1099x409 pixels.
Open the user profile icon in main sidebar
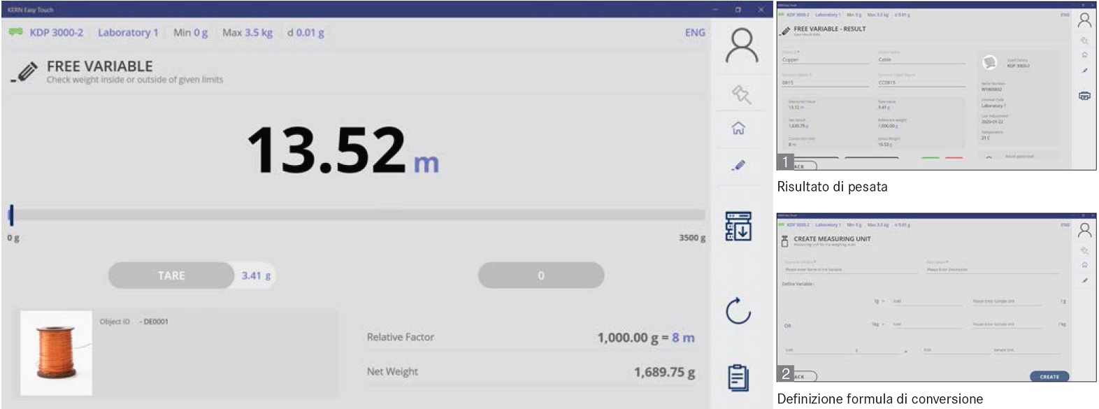pyautogui.click(x=741, y=45)
